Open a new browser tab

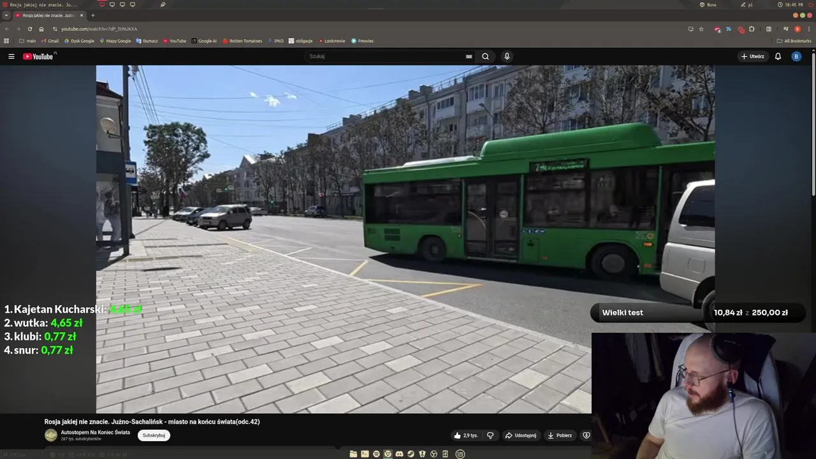92,15
